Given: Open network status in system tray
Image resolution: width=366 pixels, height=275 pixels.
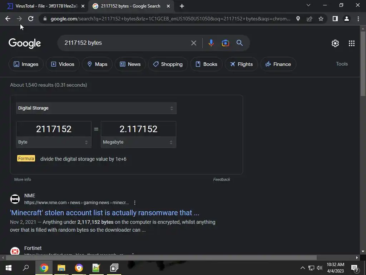Looking at the screenshot, I should pos(311,268).
